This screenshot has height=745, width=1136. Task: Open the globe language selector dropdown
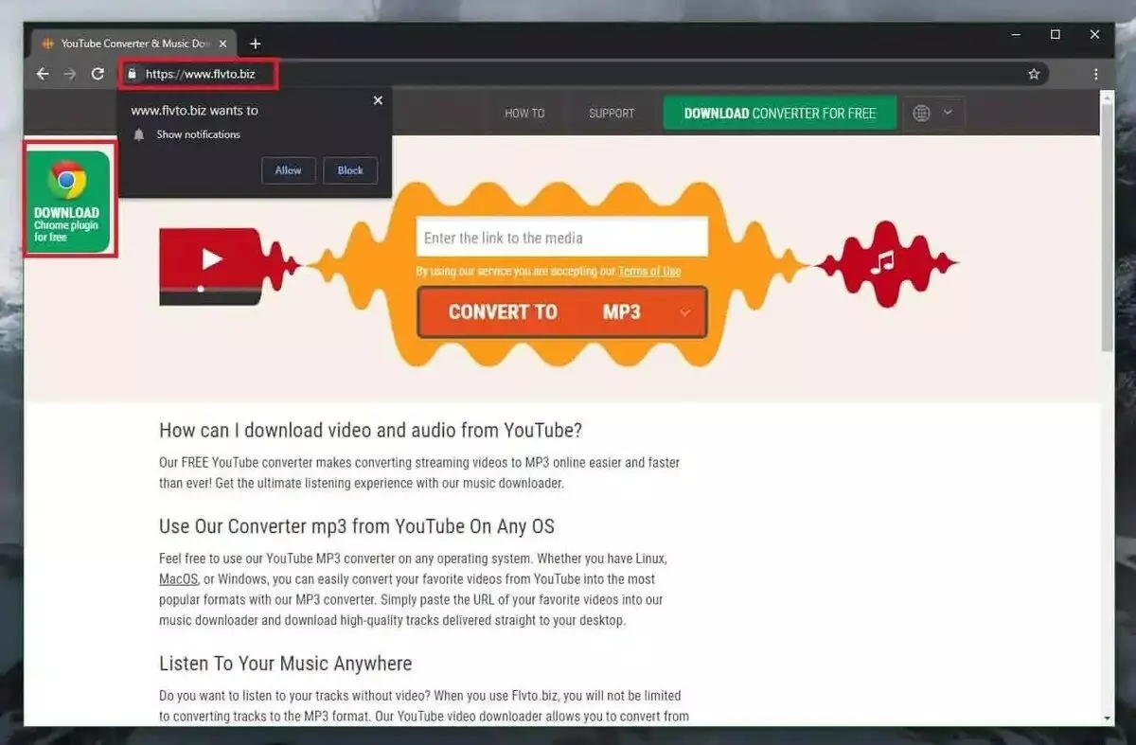point(933,114)
